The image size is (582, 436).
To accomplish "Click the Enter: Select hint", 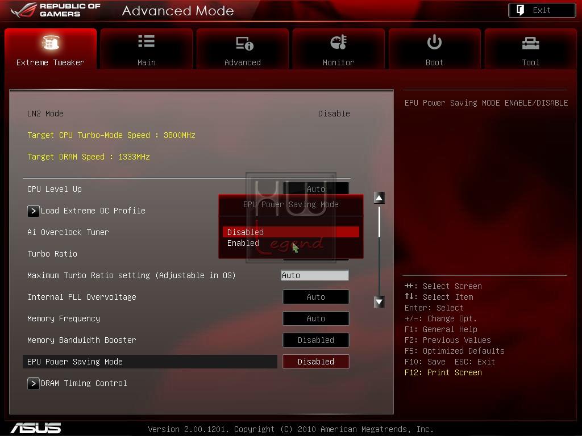I will [434, 308].
